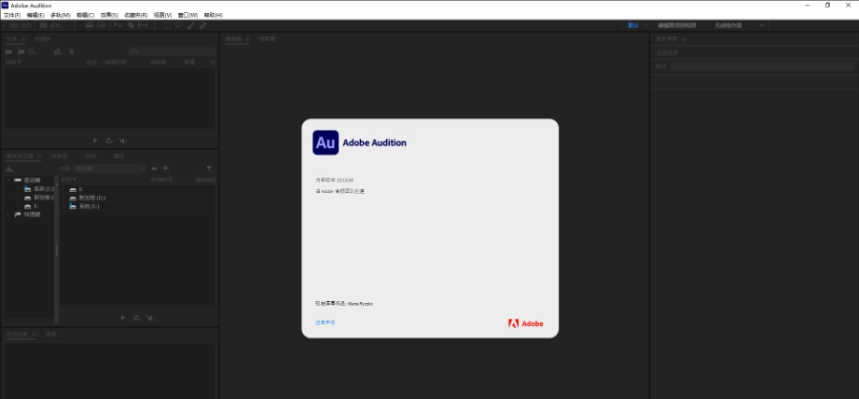Open the 效果(S) menu
Screen dimensions: 859x399
[x=109, y=15]
